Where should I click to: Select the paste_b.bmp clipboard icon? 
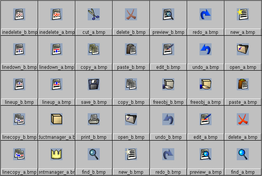(131, 49)
